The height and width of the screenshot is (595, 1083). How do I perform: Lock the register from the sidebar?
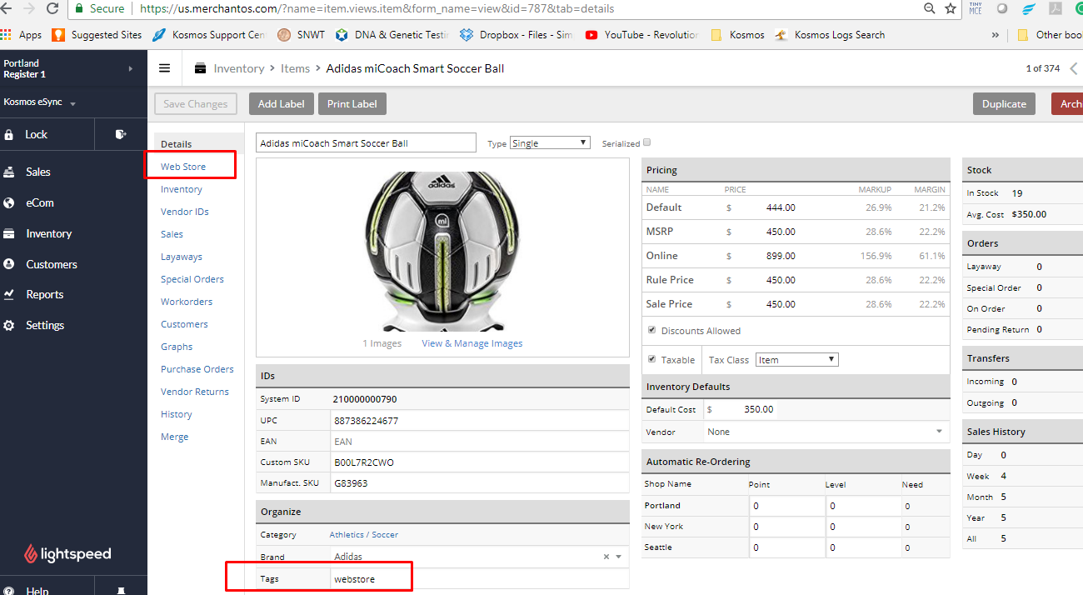pyautogui.click(x=37, y=134)
